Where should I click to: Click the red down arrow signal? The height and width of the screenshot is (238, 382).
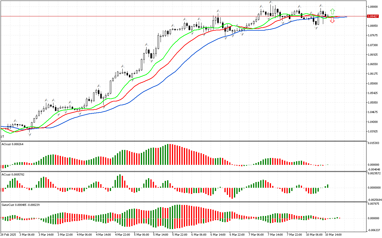coord(332,21)
